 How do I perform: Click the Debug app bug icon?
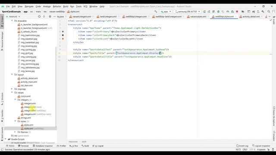[218, 12]
